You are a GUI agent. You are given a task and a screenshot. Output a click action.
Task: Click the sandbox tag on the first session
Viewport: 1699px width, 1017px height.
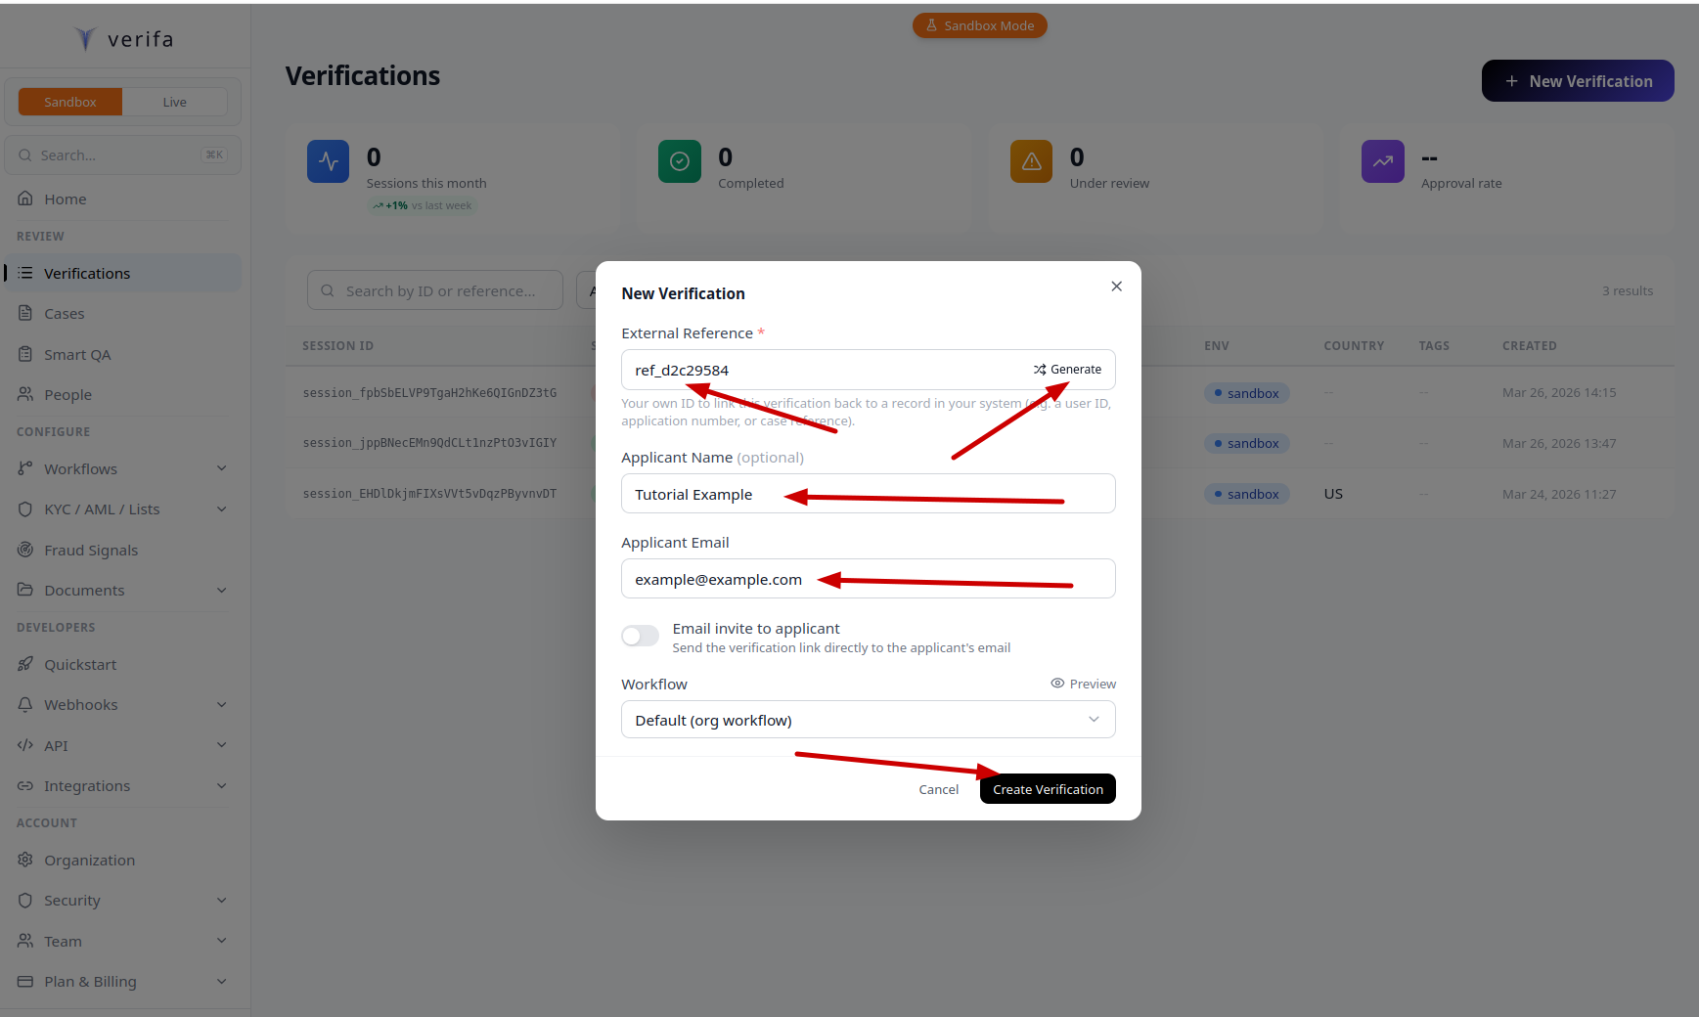click(x=1246, y=393)
